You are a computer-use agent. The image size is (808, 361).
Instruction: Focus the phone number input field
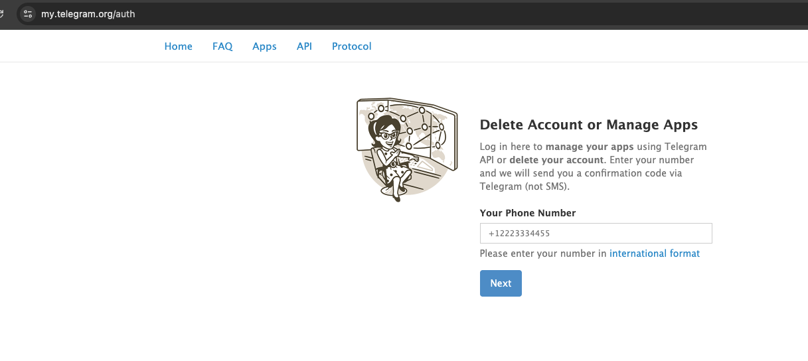point(596,234)
